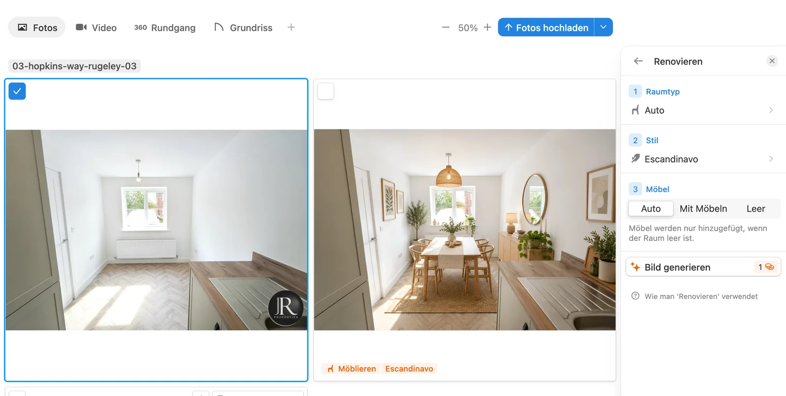Click the 03-hopkins-way-rugeley-03 filename label

(75, 66)
